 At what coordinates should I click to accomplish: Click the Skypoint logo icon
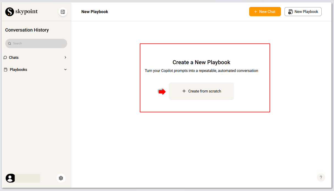[10, 12]
